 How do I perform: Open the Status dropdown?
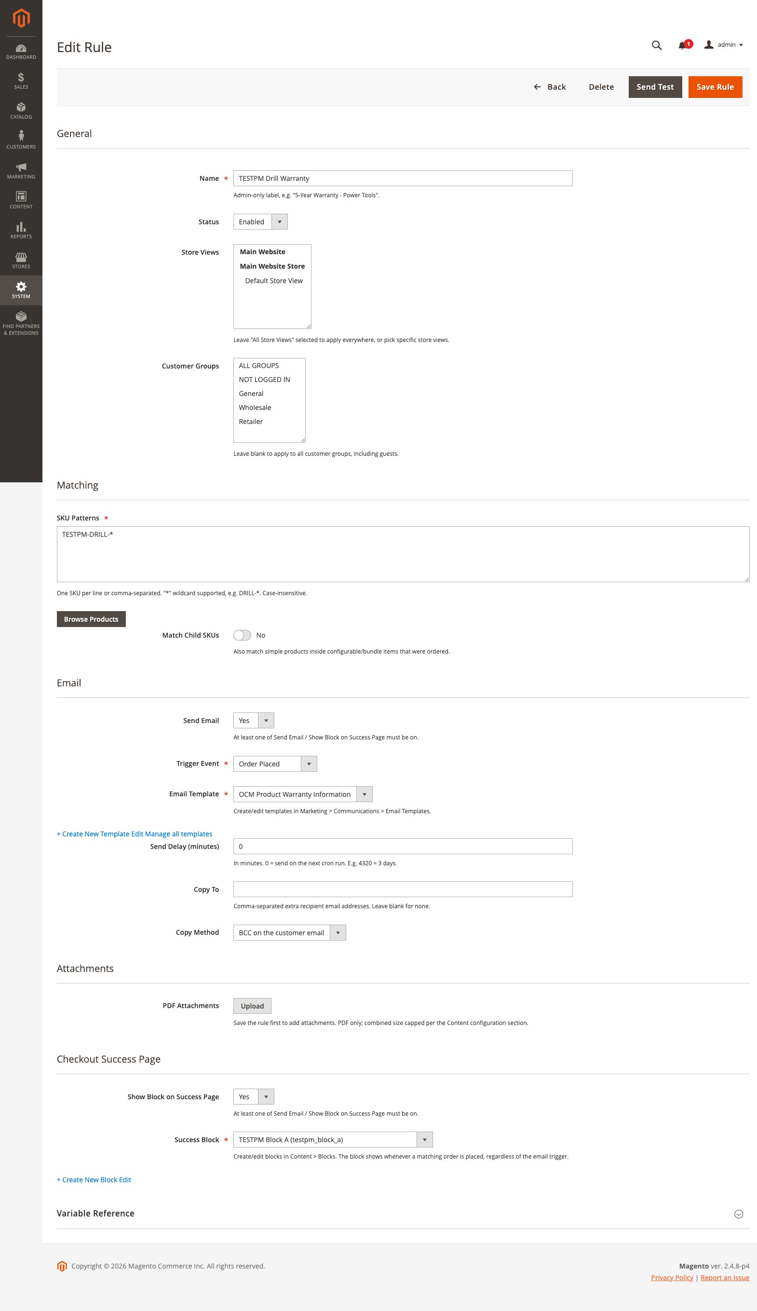coord(260,222)
